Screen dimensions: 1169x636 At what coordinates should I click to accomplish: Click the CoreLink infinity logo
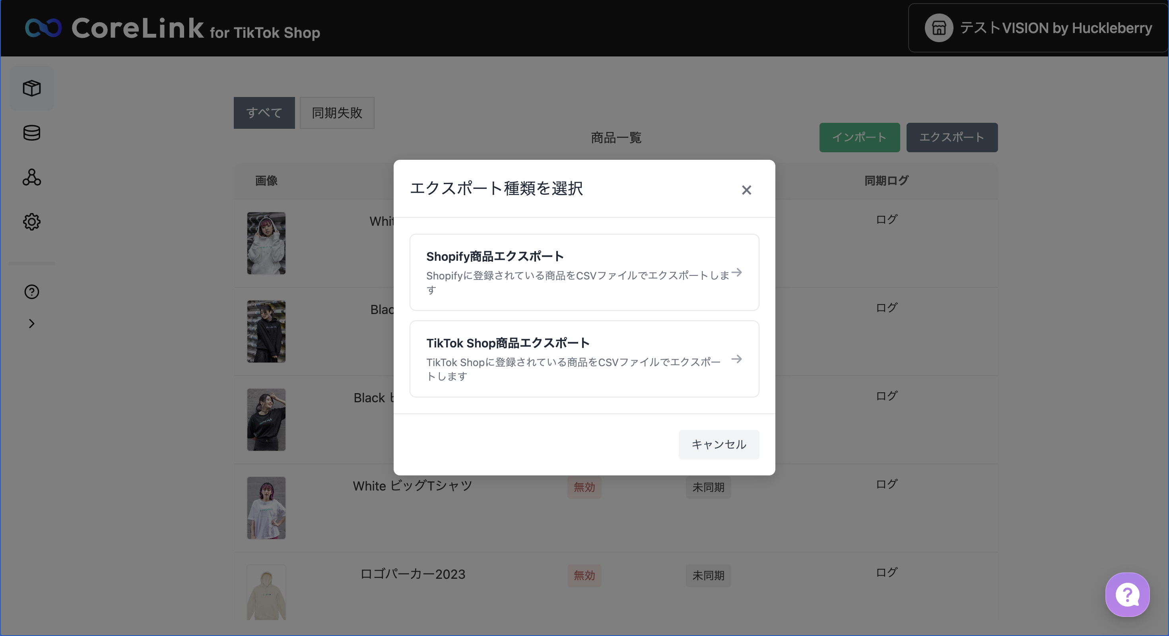(43, 28)
